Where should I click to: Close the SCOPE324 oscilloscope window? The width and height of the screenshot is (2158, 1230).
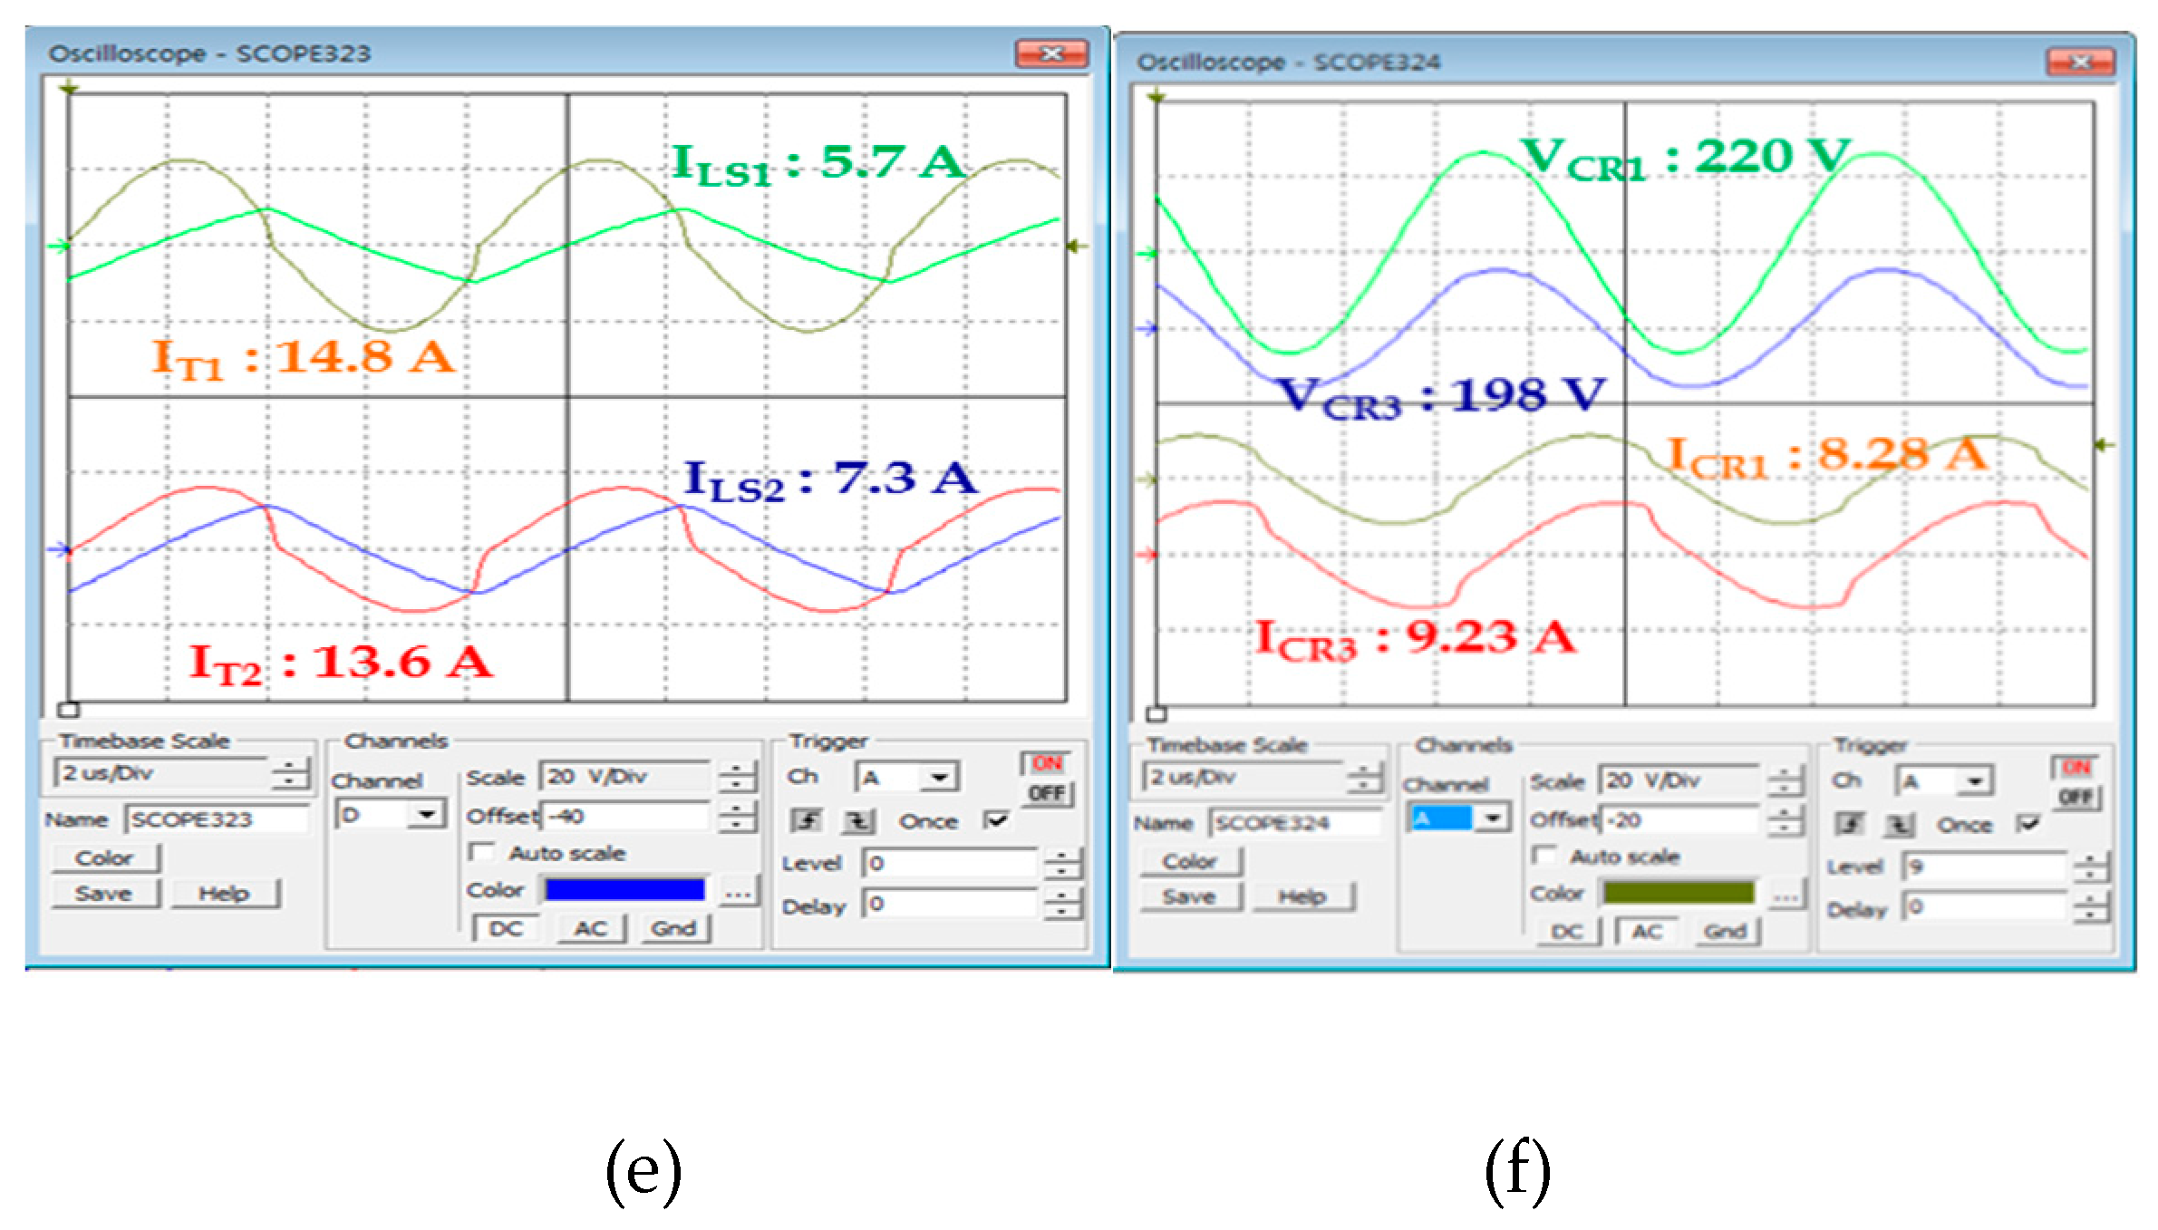[2081, 63]
